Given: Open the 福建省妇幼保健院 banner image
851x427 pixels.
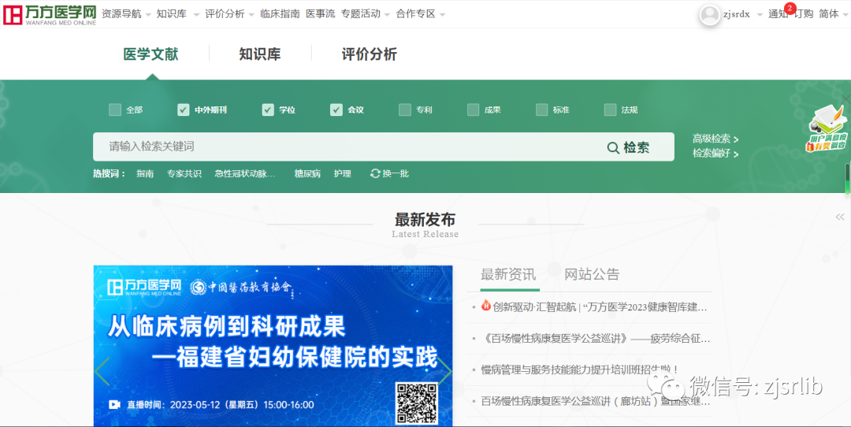Looking at the screenshot, I should pyautogui.click(x=273, y=346).
